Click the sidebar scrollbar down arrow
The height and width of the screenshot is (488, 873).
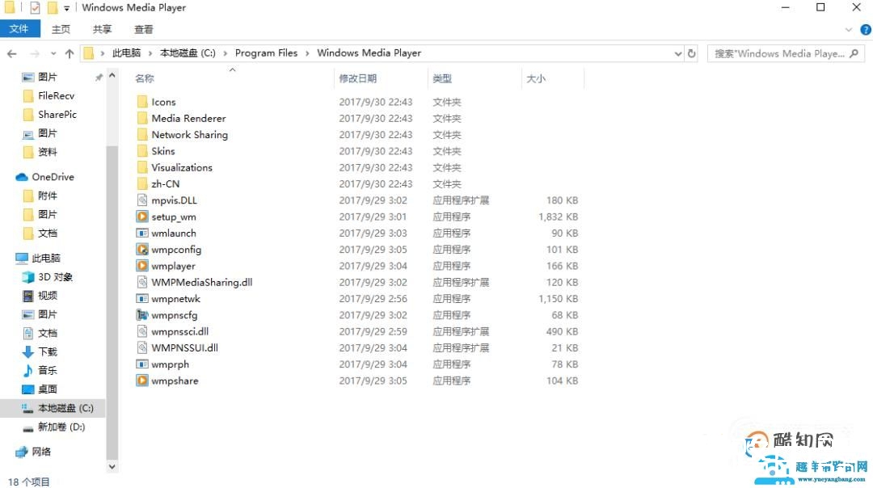tap(112, 466)
